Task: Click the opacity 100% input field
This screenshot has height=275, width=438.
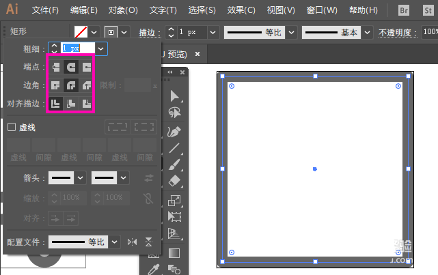Action: click(430, 32)
